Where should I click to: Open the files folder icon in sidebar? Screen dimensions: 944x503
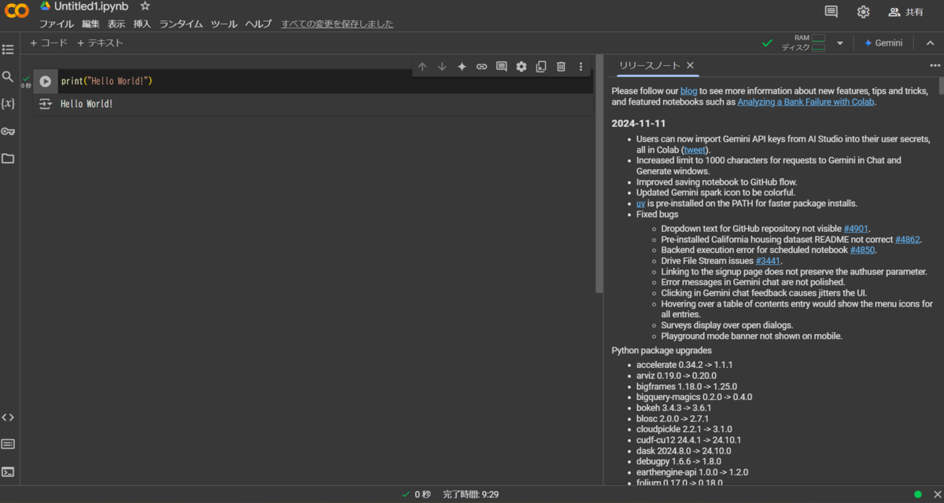(8, 158)
